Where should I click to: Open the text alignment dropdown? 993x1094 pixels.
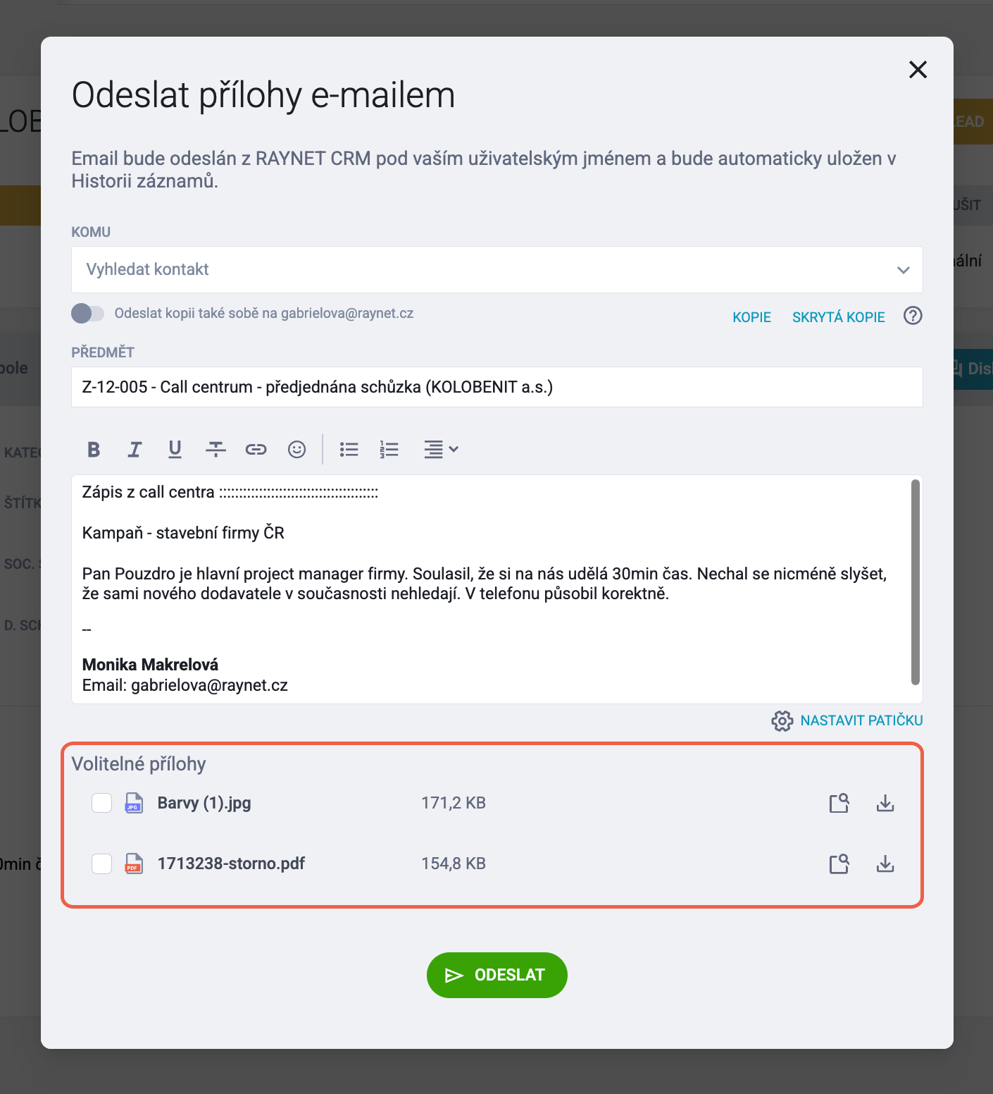tap(441, 449)
